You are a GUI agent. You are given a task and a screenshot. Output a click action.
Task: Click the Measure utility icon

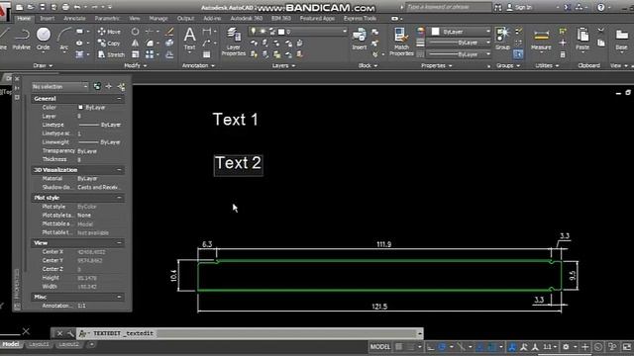click(541, 40)
